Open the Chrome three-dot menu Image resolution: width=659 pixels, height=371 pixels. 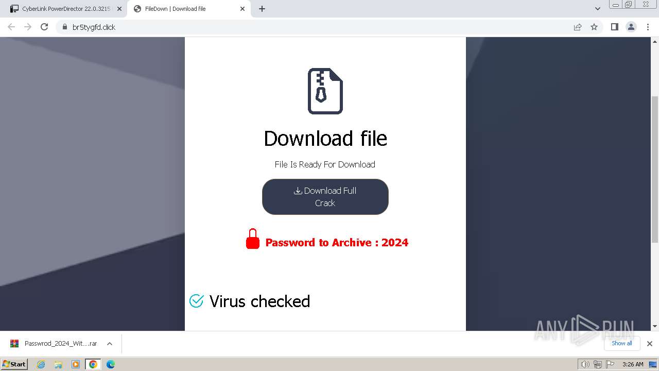[648, 27]
